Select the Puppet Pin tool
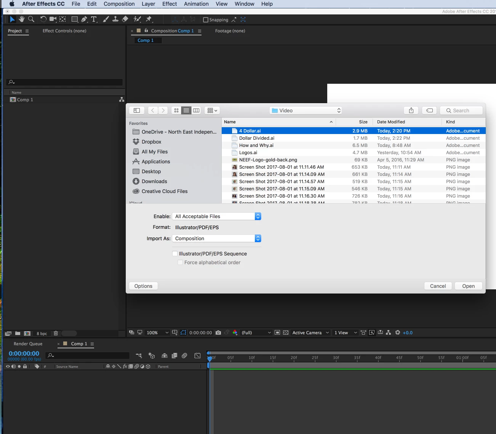Screen dimensions: 496x434 coord(149,19)
